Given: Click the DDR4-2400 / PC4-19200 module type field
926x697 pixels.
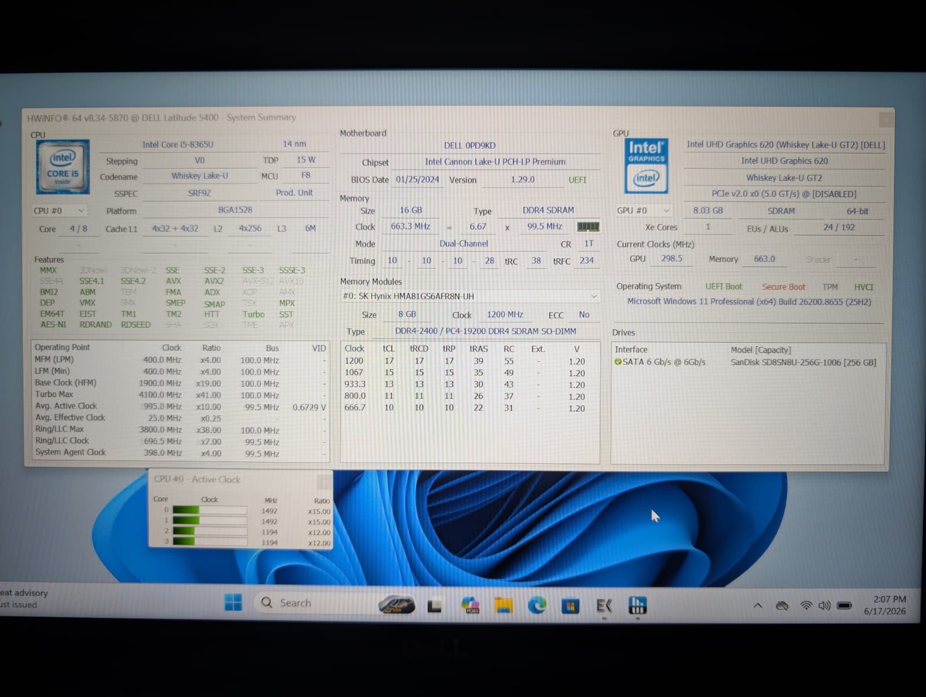Looking at the screenshot, I should coord(486,331).
